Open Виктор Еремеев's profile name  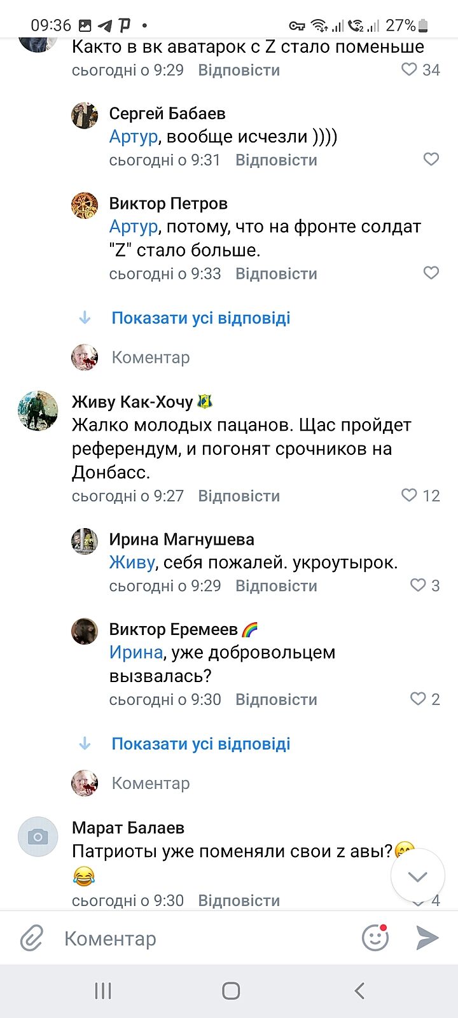pos(173,629)
